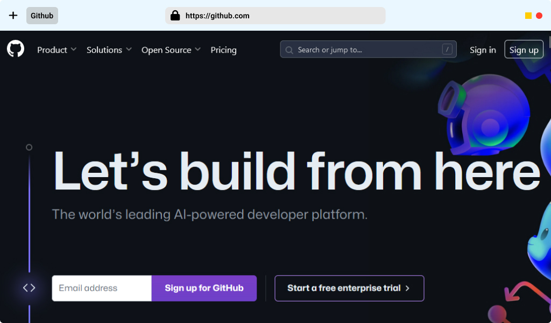Screen dimensions: 551x323
Task: Click the github.com address bar
Action: click(275, 16)
